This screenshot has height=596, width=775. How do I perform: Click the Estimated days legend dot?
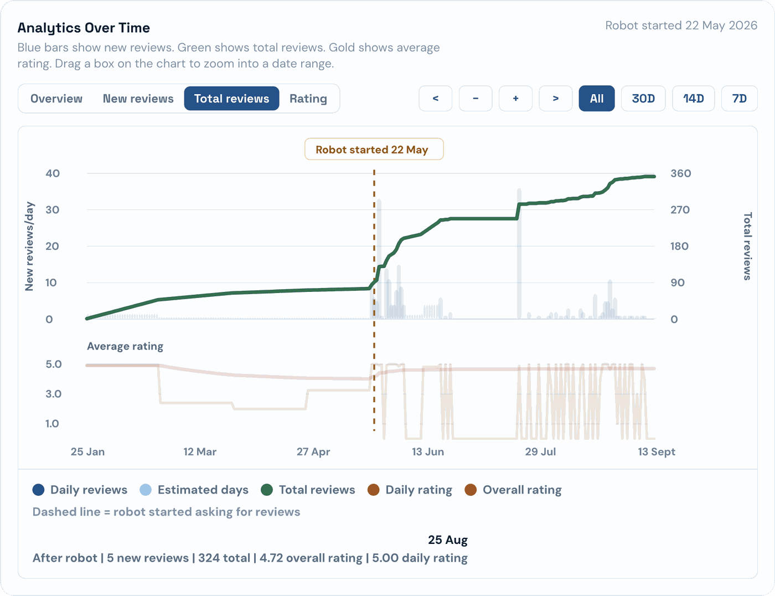click(x=146, y=490)
